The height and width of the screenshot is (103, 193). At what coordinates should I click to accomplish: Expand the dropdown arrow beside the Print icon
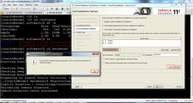(54, 9)
